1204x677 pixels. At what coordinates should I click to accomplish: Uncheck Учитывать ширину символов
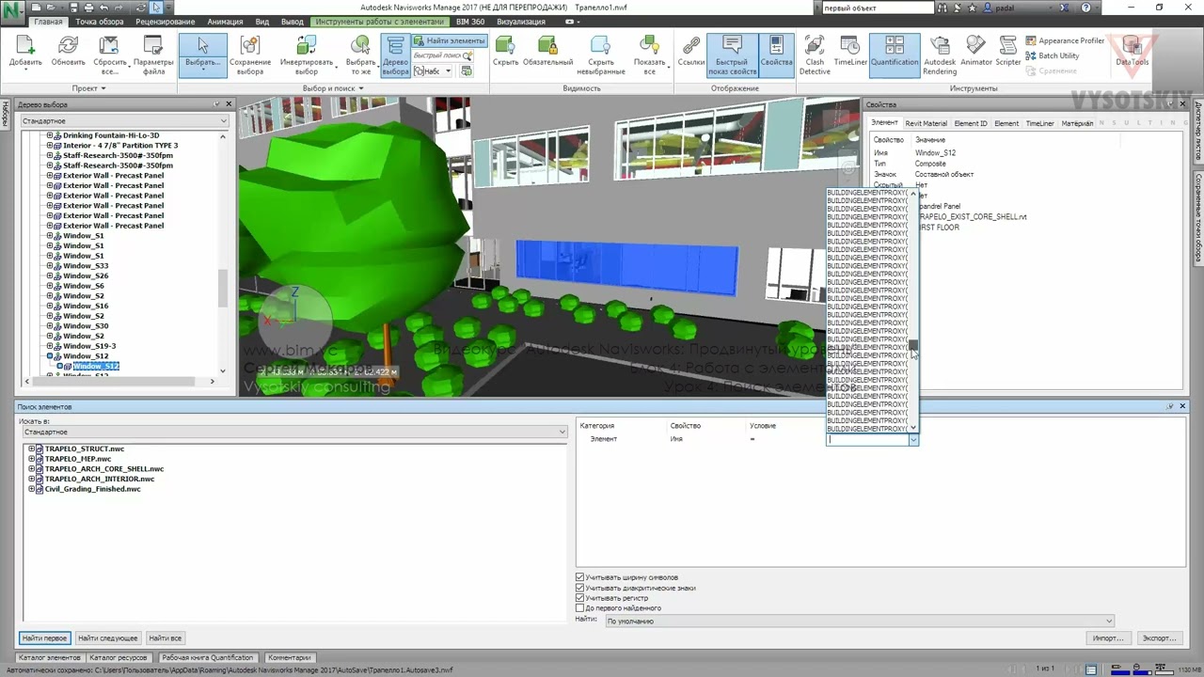(x=579, y=577)
